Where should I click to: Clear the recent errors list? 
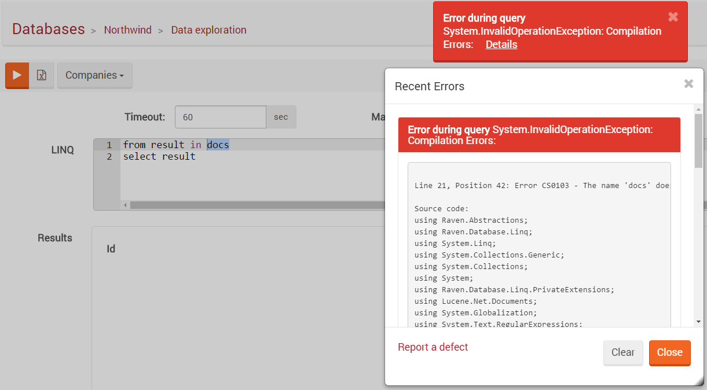[623, 352]
